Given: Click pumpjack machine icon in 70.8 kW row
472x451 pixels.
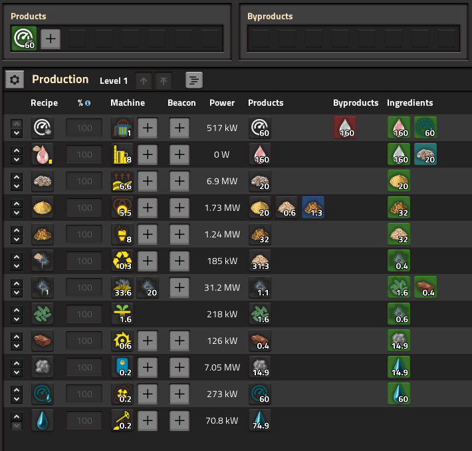Looking at the screenshot, I should coord(122,420).
